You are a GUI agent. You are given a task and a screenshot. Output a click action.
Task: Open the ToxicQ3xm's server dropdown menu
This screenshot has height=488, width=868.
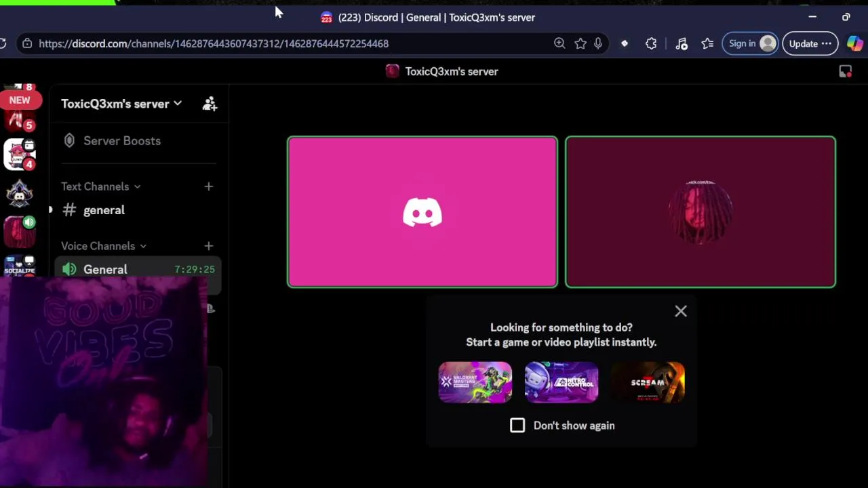click(121, 104)
